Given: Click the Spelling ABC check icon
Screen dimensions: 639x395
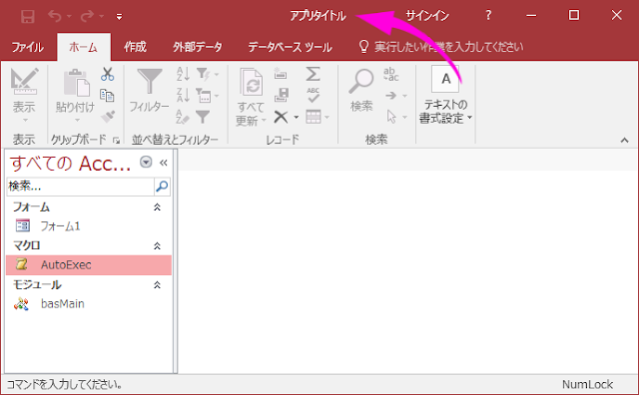Looking at the screenshot, I should pyautogui.click(x=313, y=96).
